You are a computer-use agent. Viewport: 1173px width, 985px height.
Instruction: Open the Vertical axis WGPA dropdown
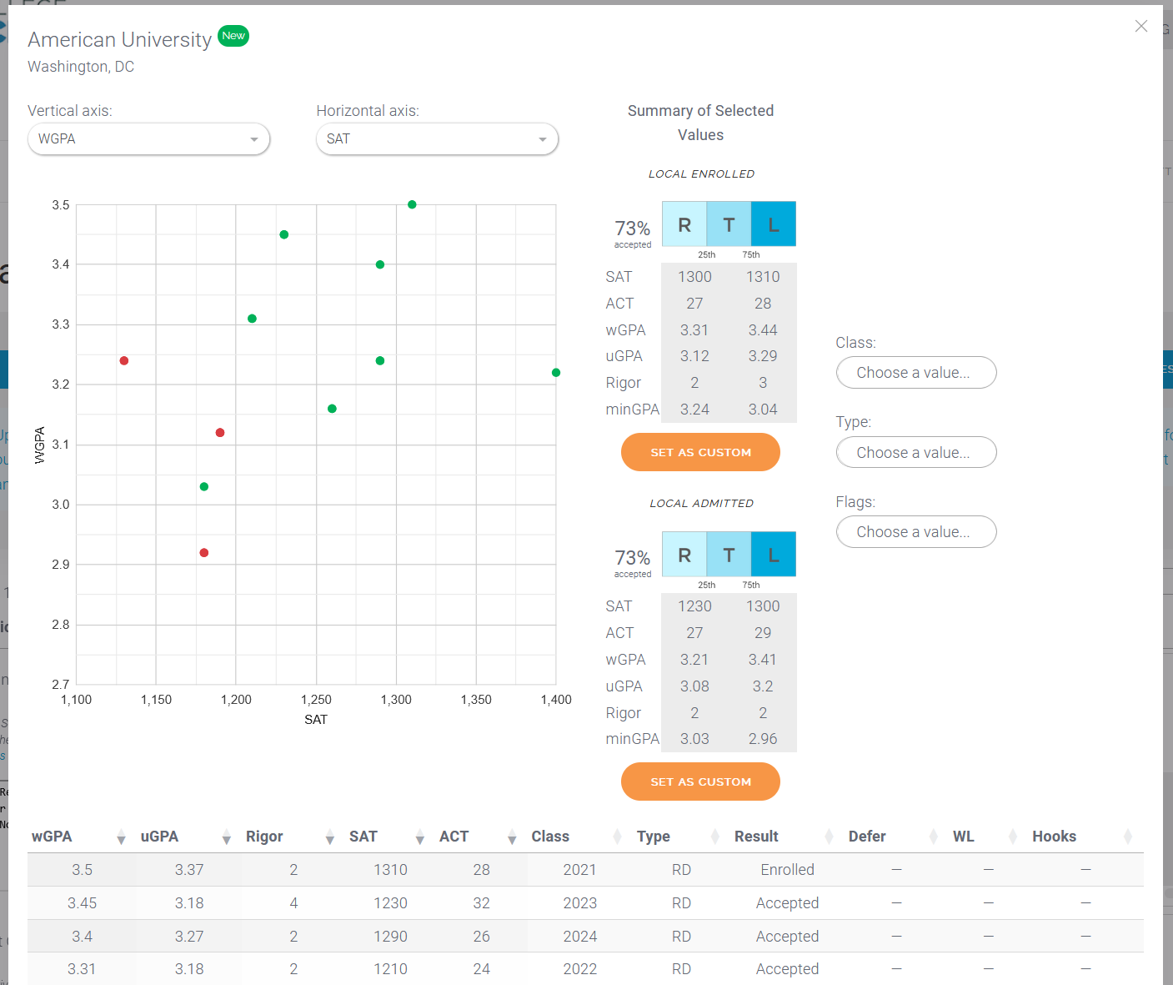pos(148,139)
